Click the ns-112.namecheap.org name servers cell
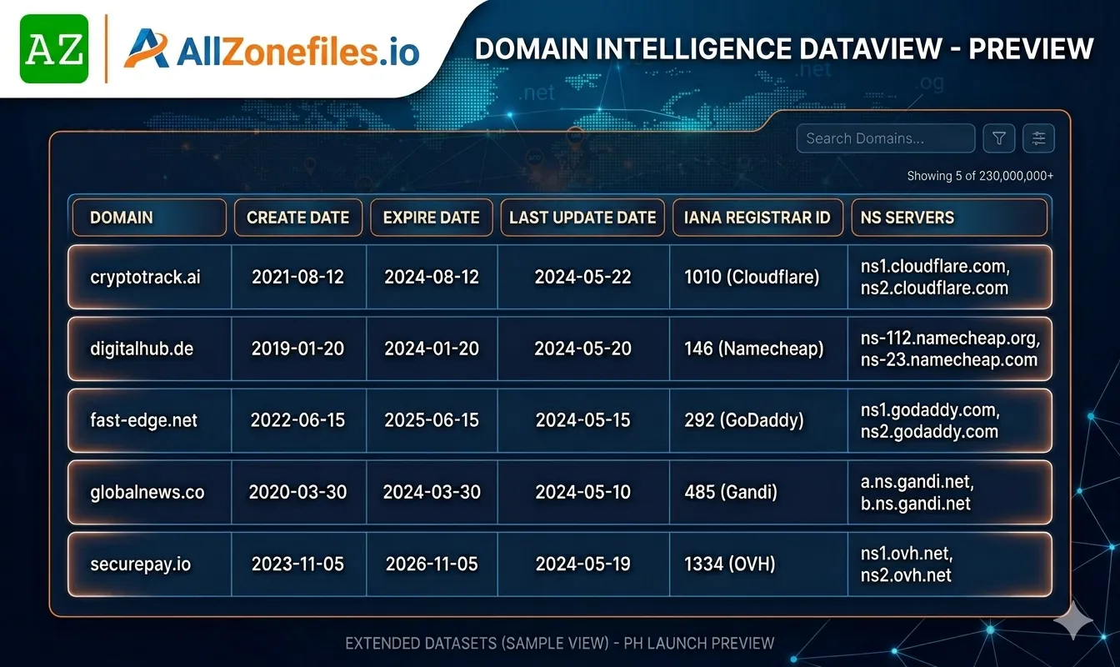This screenshot has width=1120, height=667. (950, 349)
